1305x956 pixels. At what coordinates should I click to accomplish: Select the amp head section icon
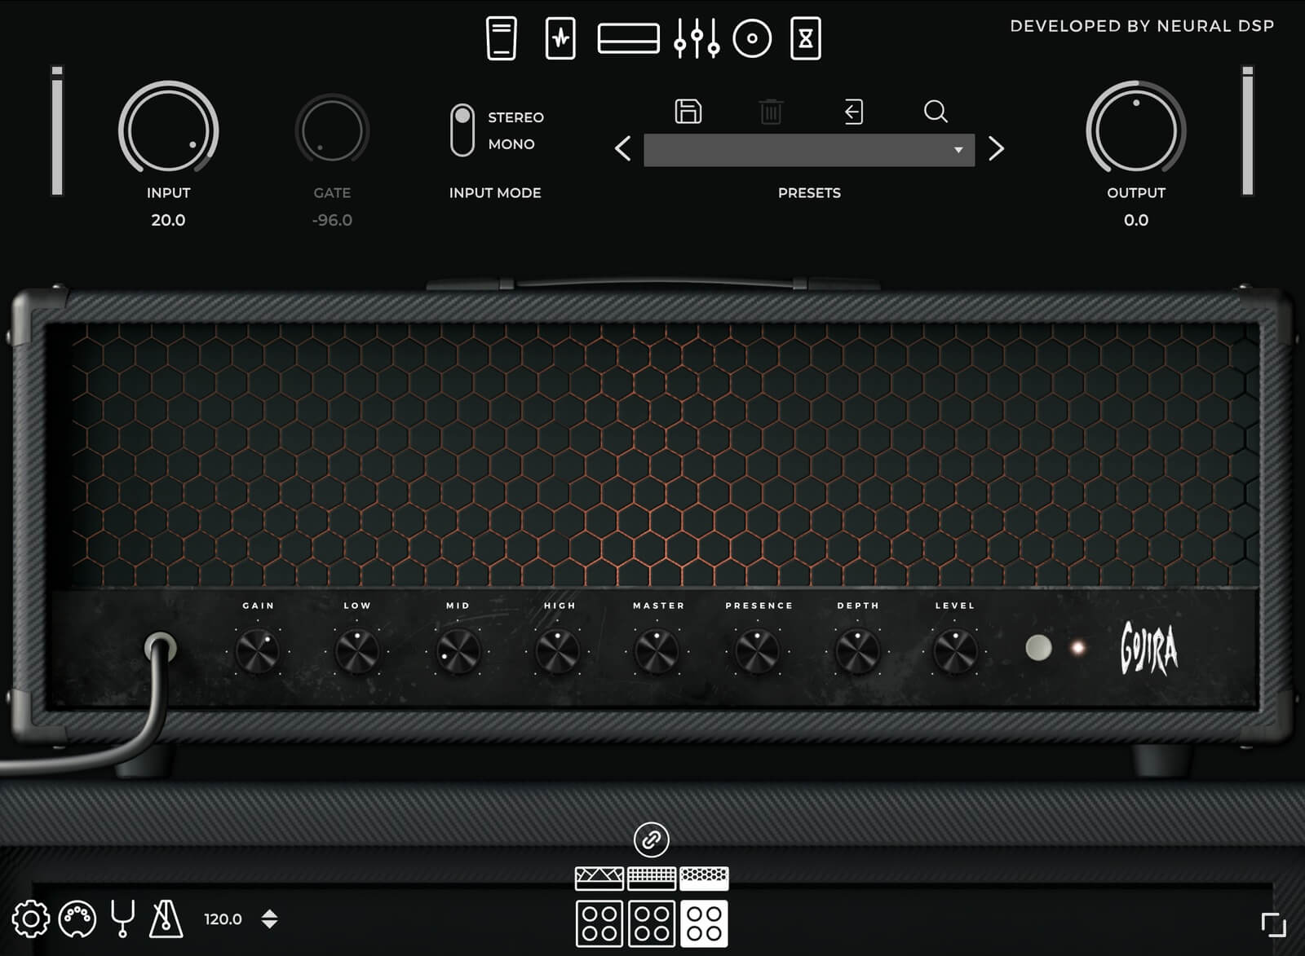pos(628,38)
